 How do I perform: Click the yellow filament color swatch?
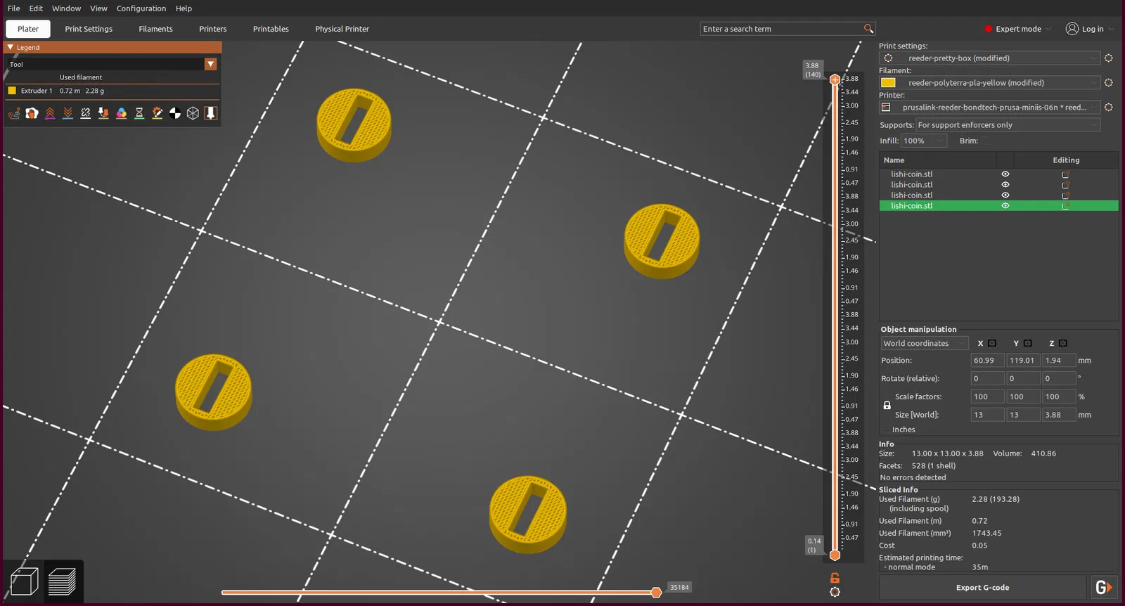(888, 83)
